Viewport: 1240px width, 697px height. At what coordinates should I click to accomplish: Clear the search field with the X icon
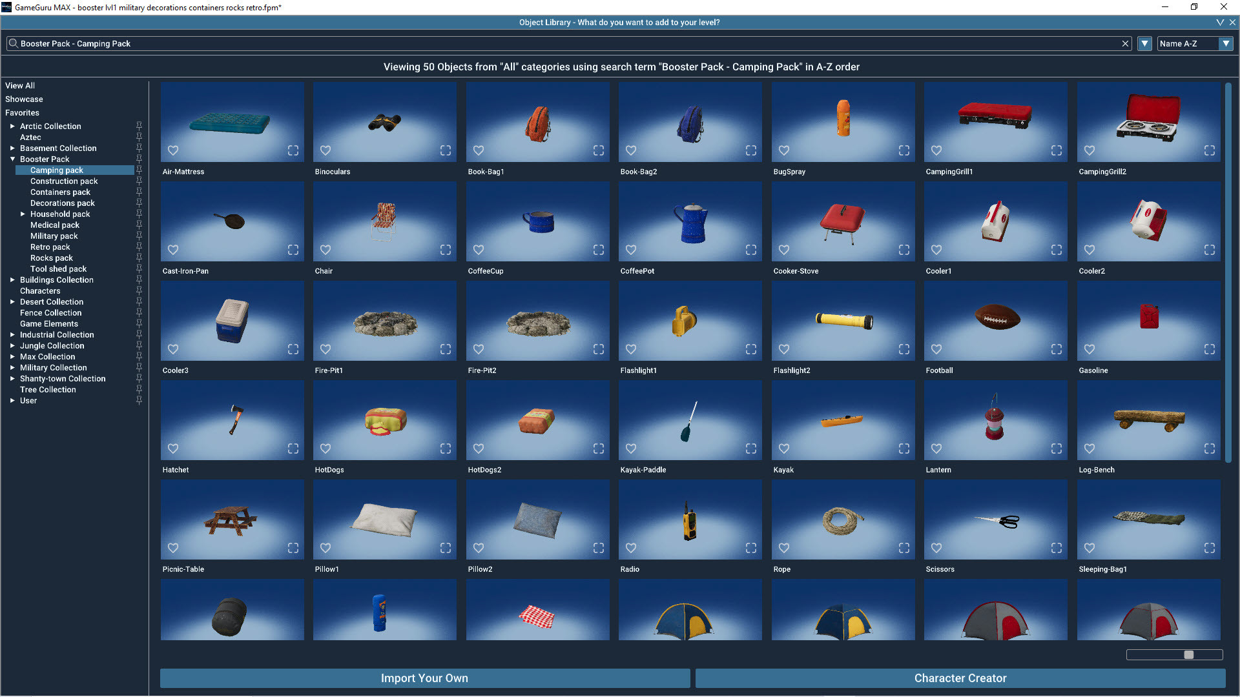(1125, 43)
